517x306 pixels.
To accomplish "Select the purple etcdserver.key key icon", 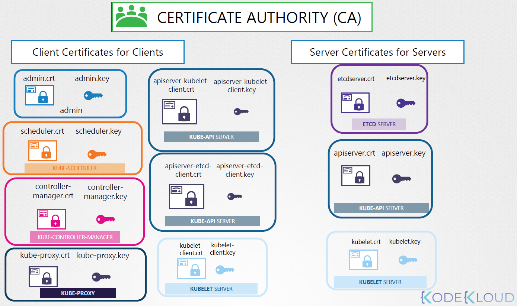I will 406,103.
